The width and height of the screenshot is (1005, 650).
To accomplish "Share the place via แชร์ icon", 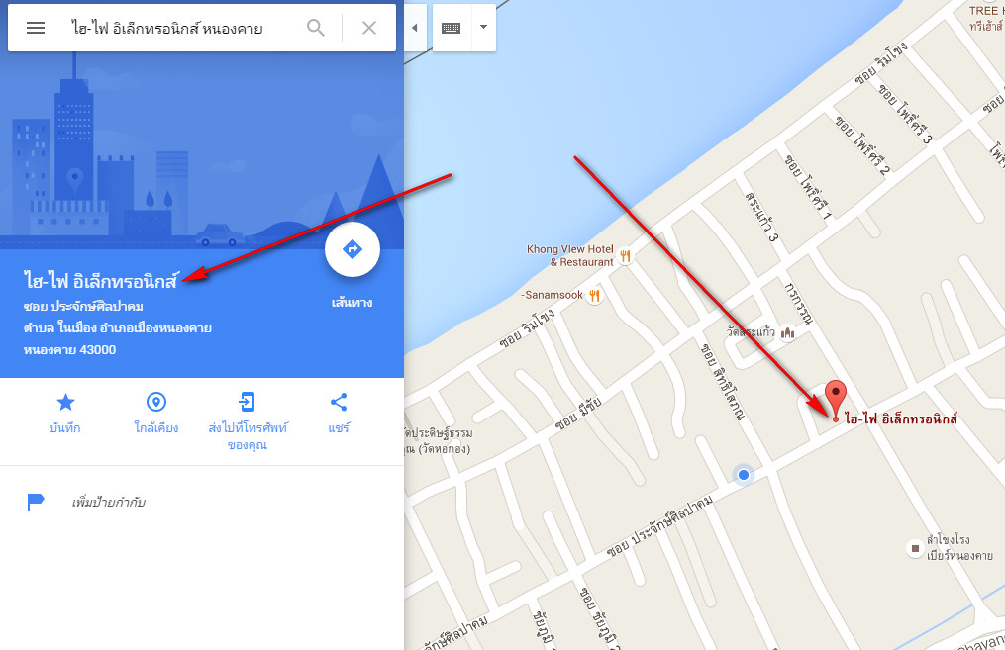I will pos(339,402).
